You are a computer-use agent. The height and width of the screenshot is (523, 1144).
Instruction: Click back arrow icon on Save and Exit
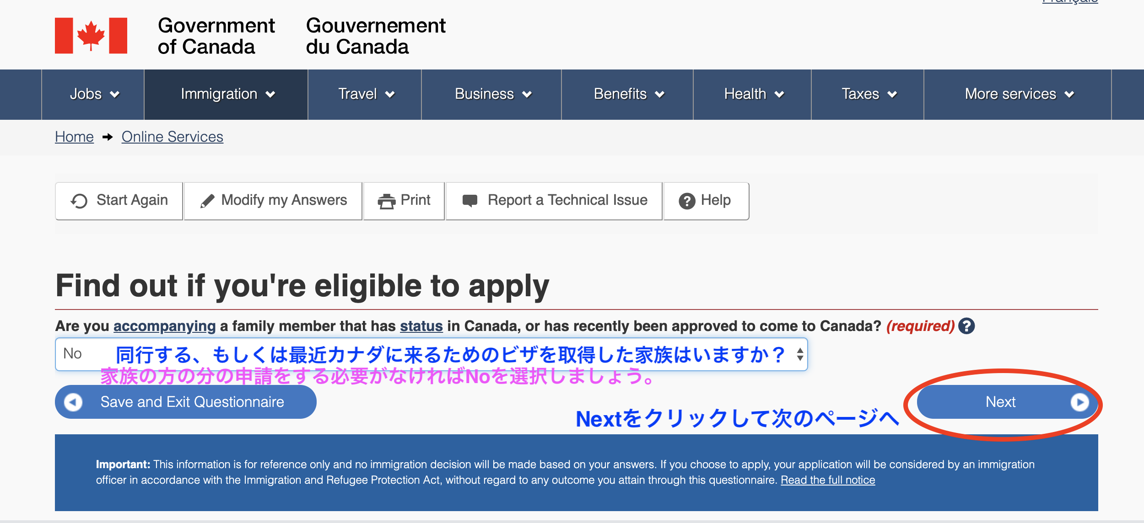73,402
